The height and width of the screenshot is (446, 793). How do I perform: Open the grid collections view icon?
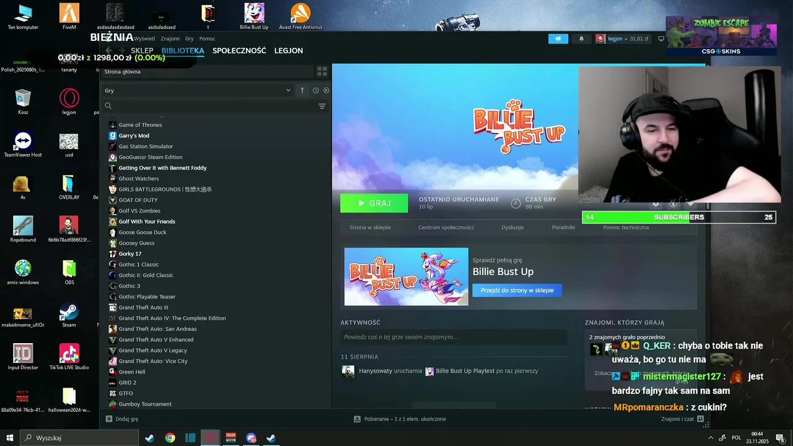pyautogui.click(x=322, y=72)
